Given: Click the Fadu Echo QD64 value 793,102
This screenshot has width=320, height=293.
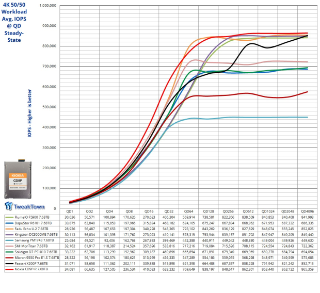Looking at the screenshot, I should tap(188, 229).
